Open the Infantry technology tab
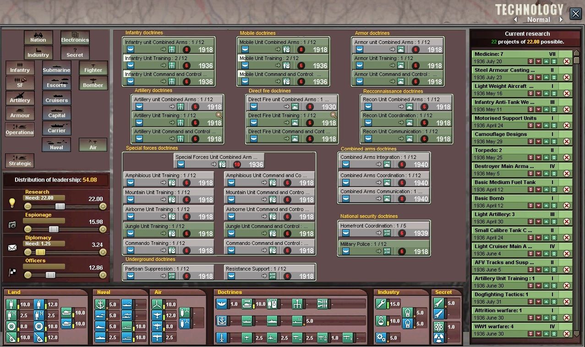Screen dimensions: 585x347 pyautogui.click(x=20, y=68)
